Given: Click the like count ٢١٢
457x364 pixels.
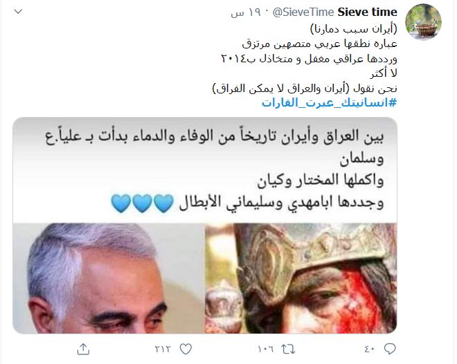Looking at the screenshot, I should (163, 349).
